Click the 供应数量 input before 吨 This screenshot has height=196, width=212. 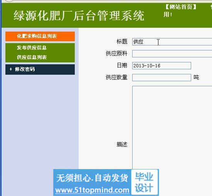pos(162,77)
